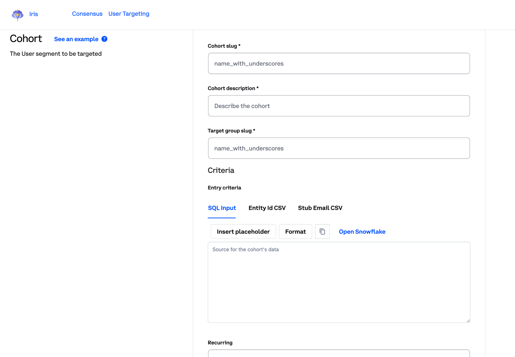The height and width of the screenshot is (357, 515).
Task: Open the See an example link
Action: (x=76, y=39)
